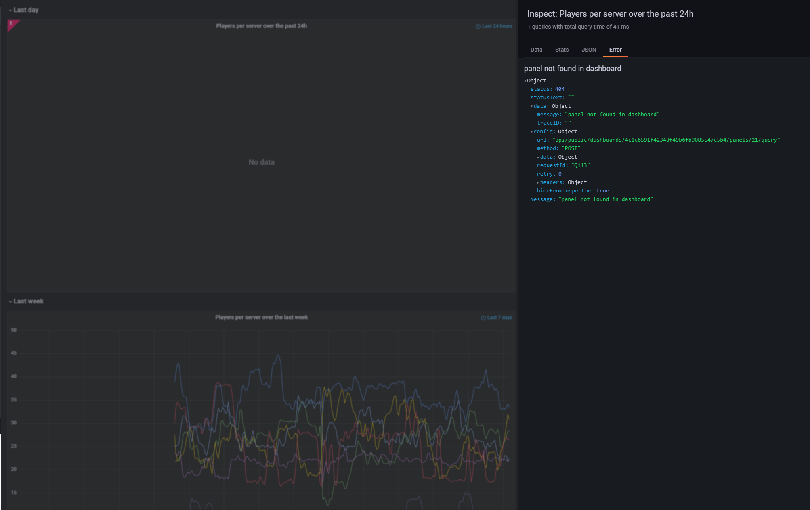Click the Players per server over the past 24h title
The image size is (810, 510).
pyautogui.click(x=261, y=25)
